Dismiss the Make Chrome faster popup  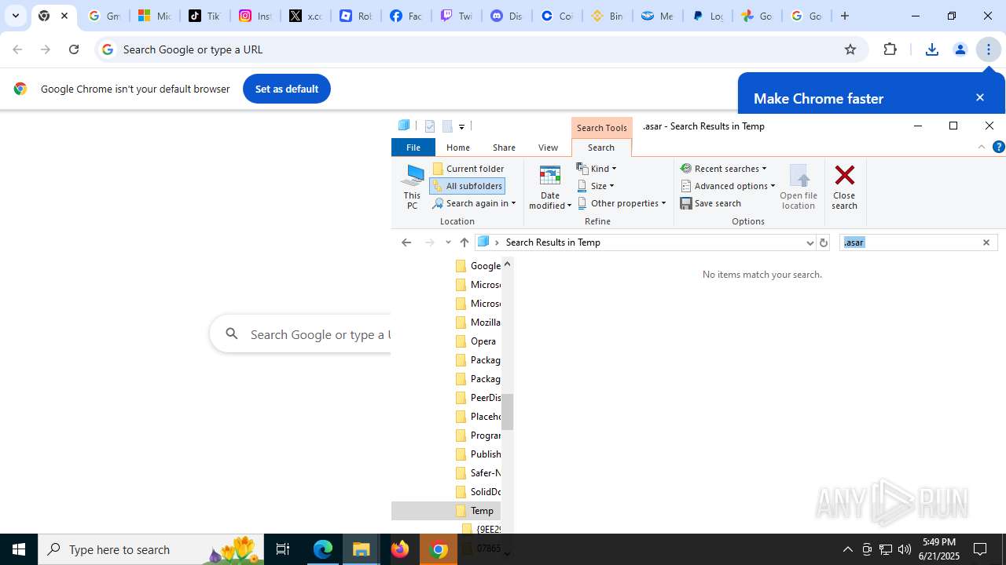pos(979,97)
